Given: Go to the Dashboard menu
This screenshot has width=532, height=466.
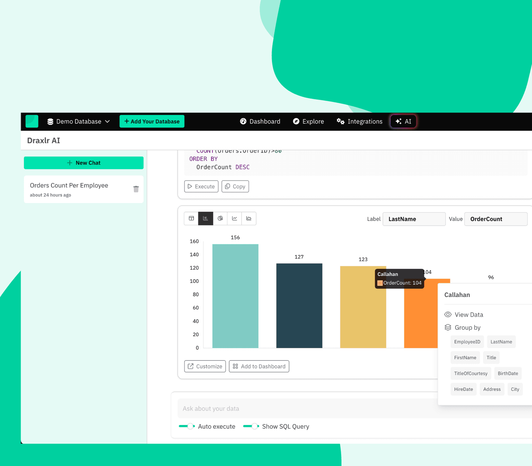Looking at the screenshot, I should 260,121.
